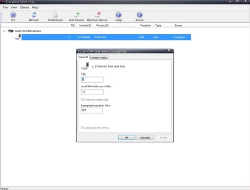Click the Recognized symbolic links field
The image size is (250, 190).
click(92, 110)
